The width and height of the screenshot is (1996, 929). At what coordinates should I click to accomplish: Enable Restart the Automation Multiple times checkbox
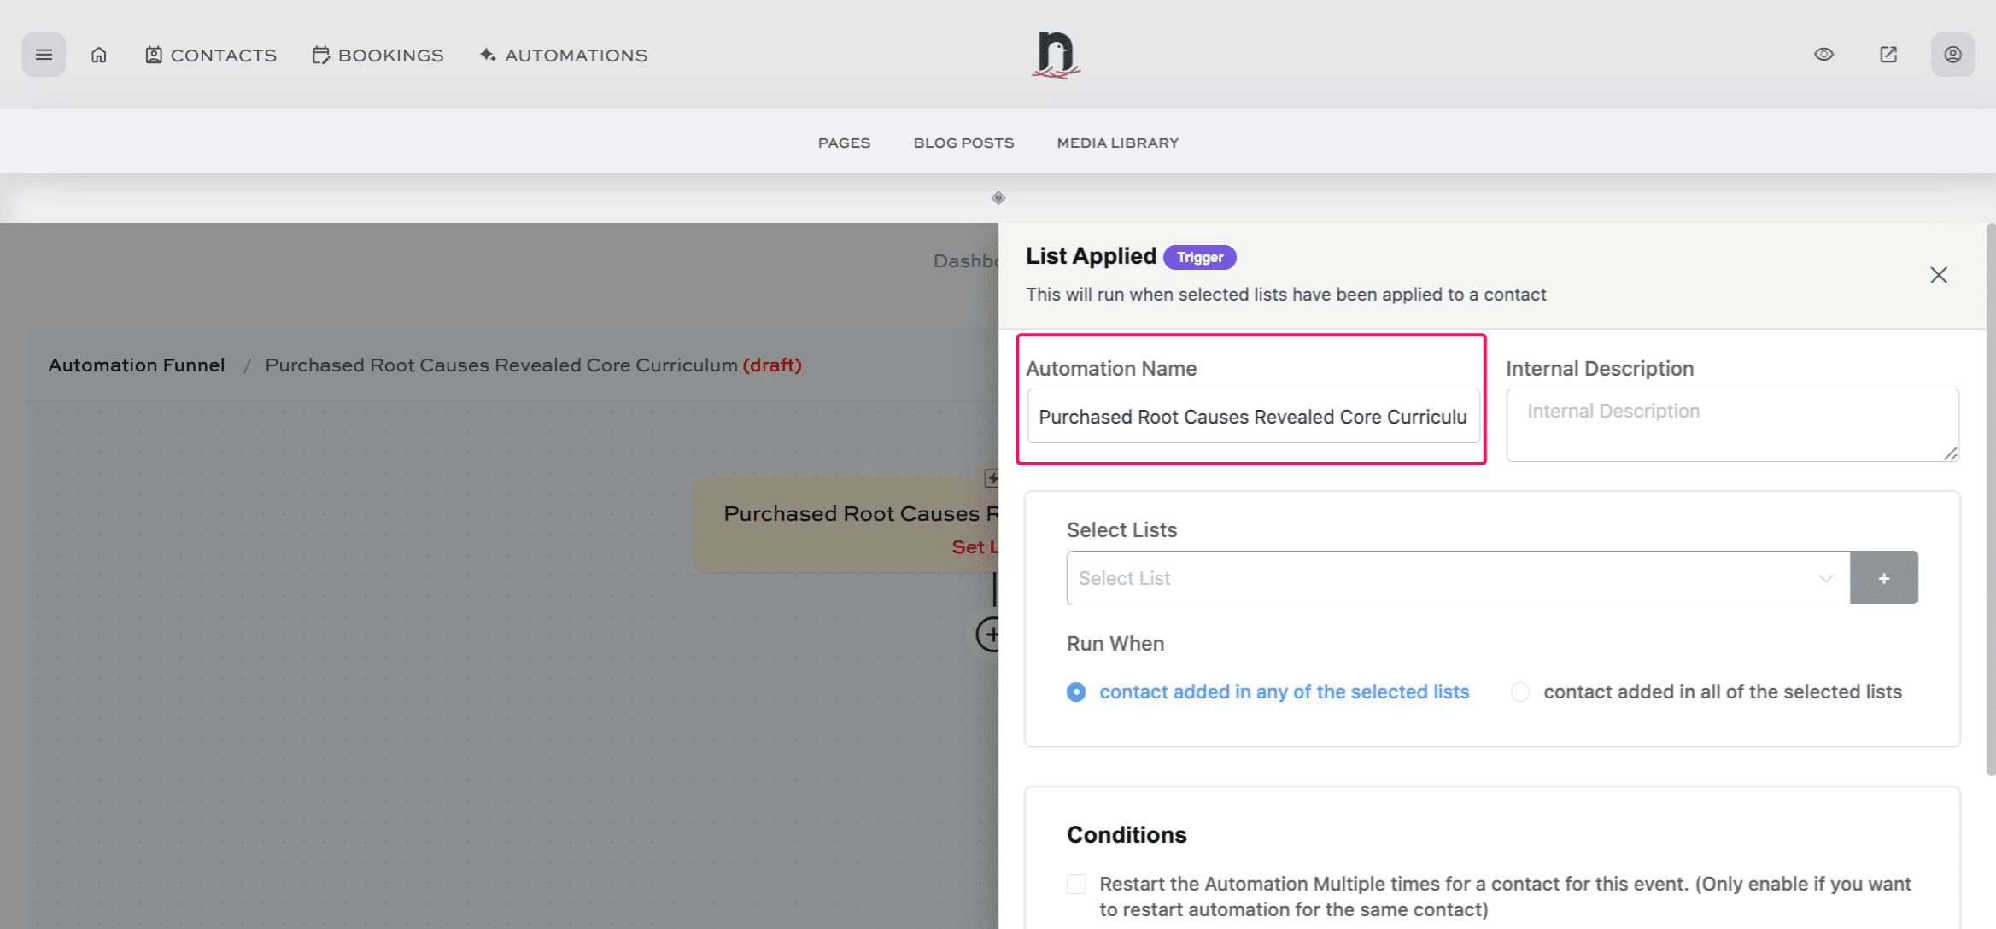coord(1076,884)
